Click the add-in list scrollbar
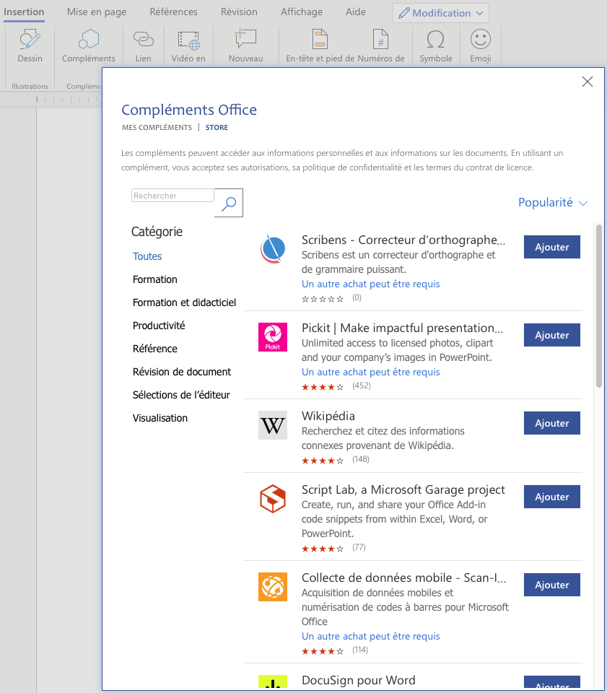Viewport: 607px width, 693px height. (x=599, y=306)
